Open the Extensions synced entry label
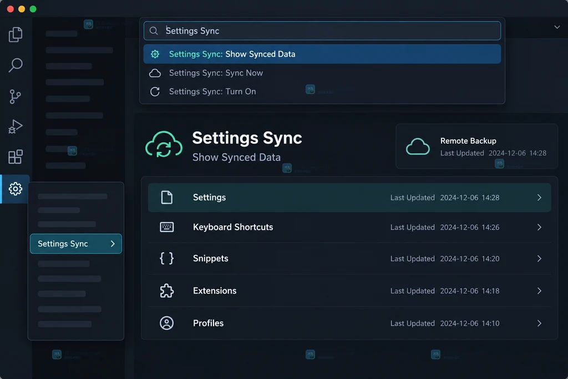568x379 pixels. click(x=215, y=291)
